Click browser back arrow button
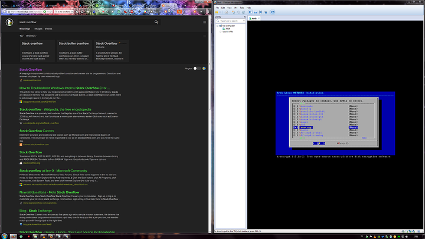 (4, 12)
